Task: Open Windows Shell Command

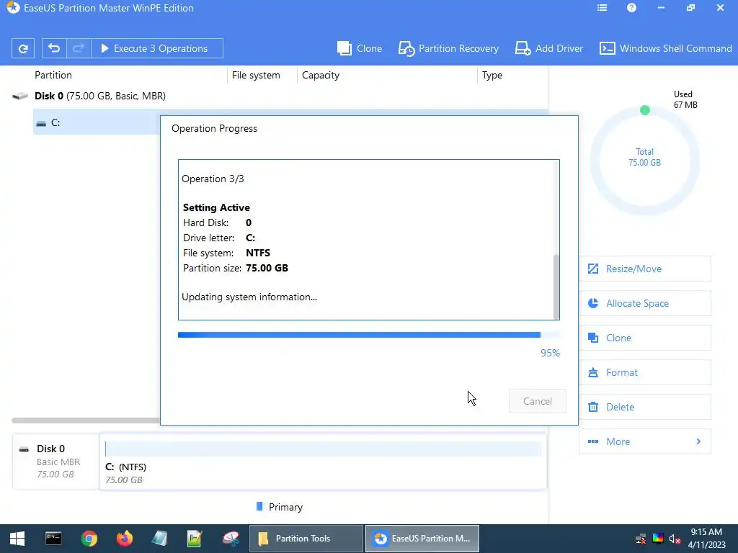Action: (665, 48)
